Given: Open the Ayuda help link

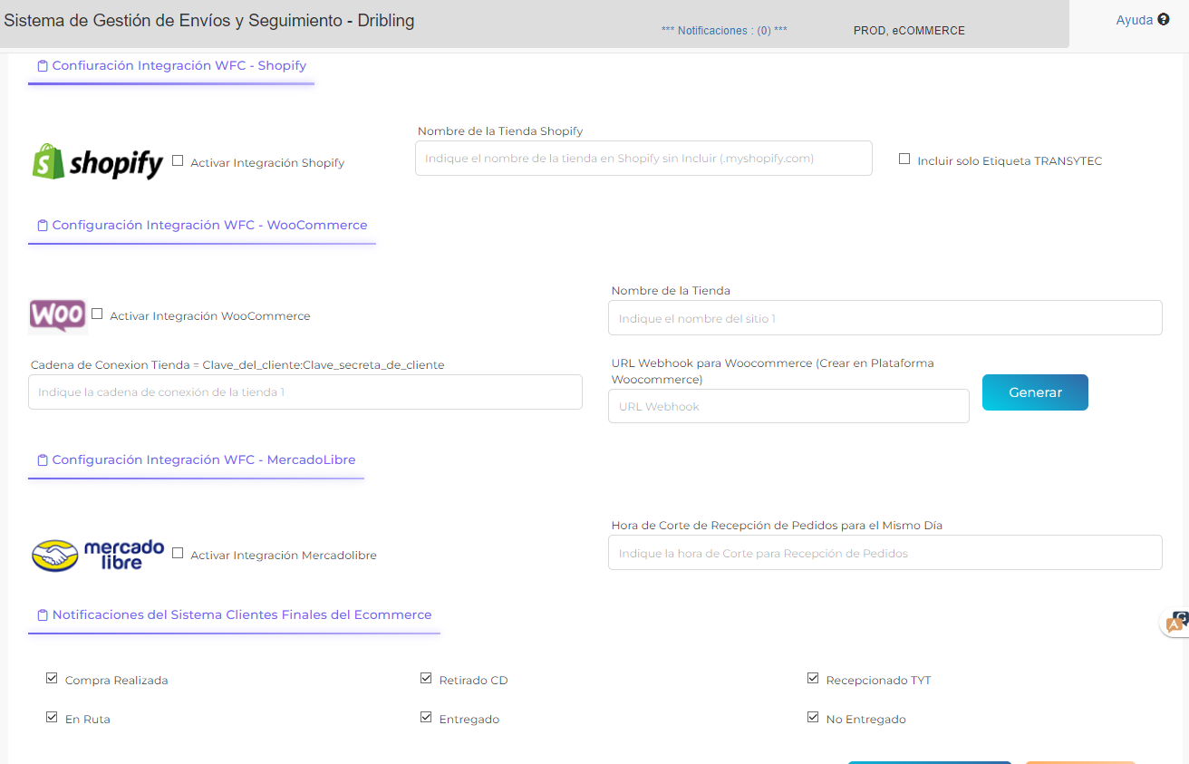Looking at the screenshot, I should click(x=1134, y=20).
